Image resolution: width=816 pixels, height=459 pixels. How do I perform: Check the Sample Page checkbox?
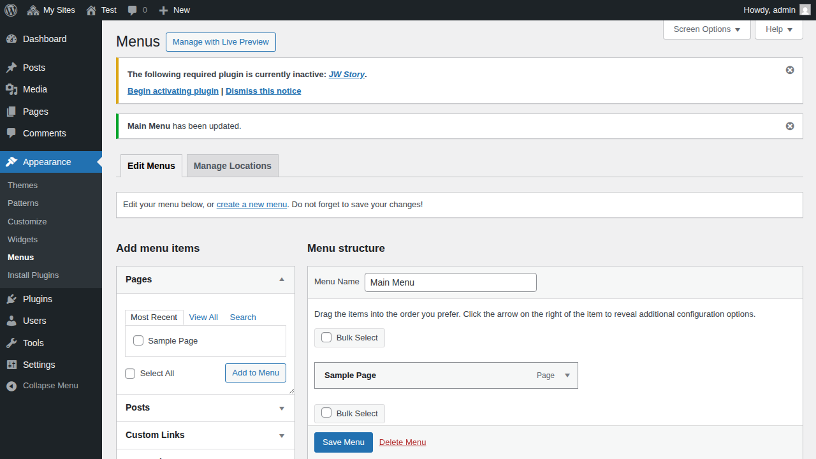(x=138, y=341)
